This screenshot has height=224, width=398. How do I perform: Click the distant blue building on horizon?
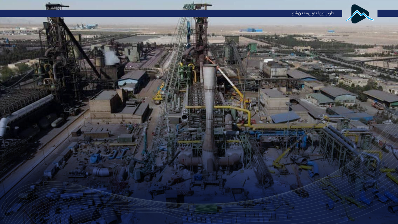tap(251, 30)
